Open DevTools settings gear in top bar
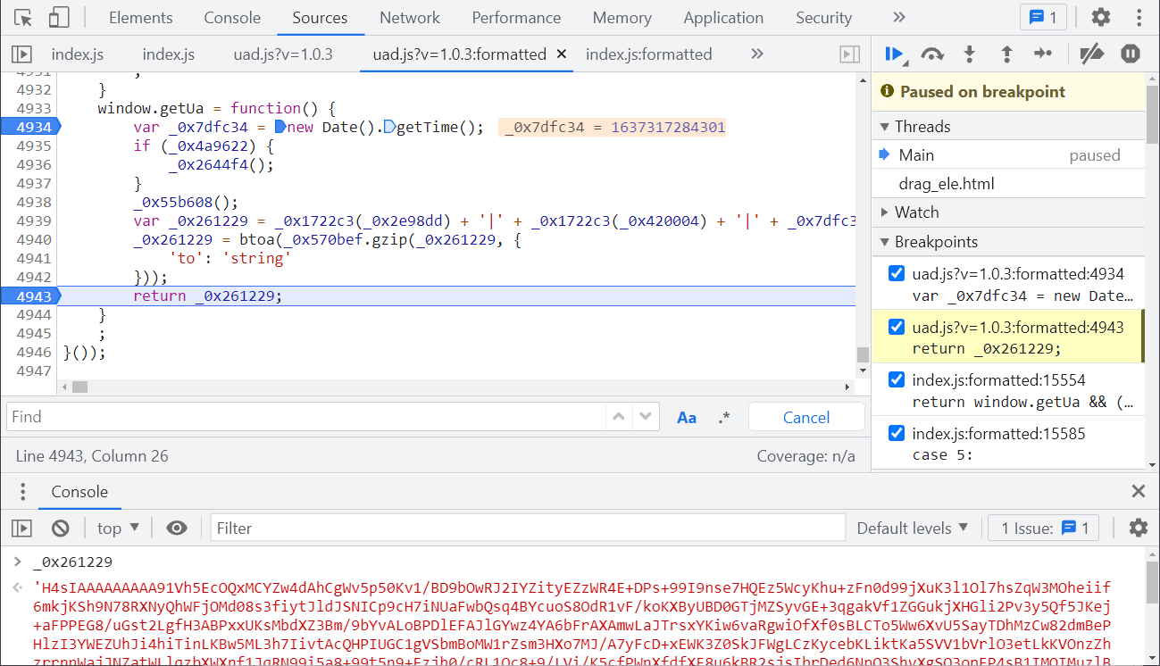Viewport: 1160px width, 666px height. [x=1101, y=17]
